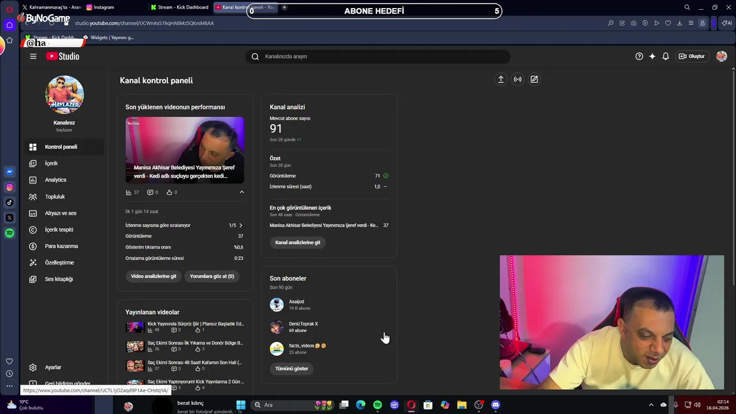Screen dimensions: 736x414
Task: Click Kanal analizlerine git button
Action: [298, 242]
